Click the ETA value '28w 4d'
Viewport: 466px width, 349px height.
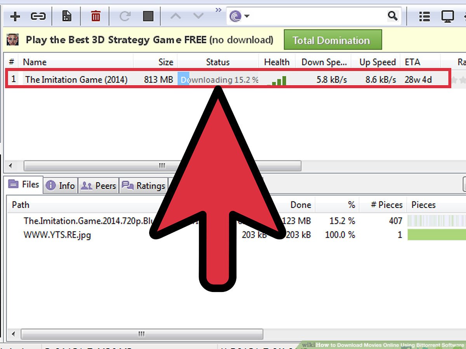click(418, 79)
